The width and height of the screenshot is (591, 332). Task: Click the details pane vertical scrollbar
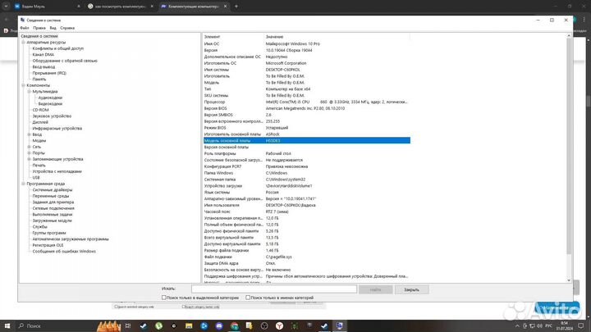pyautogui.click(x=569, y=147)
